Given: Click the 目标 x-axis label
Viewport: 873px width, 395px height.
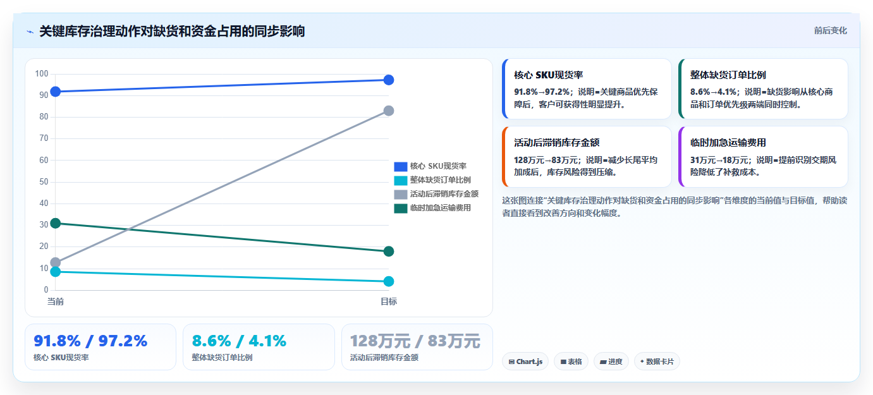Looking at the screenshot, I should pos(389,301).
